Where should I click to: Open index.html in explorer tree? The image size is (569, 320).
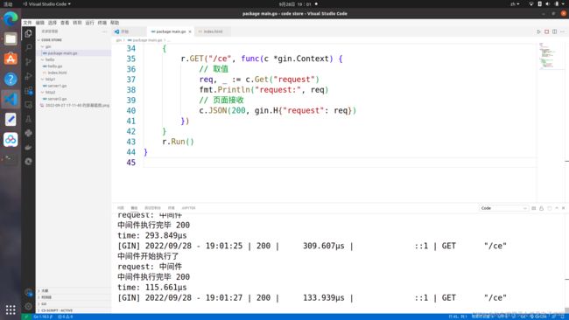(74, 73)
